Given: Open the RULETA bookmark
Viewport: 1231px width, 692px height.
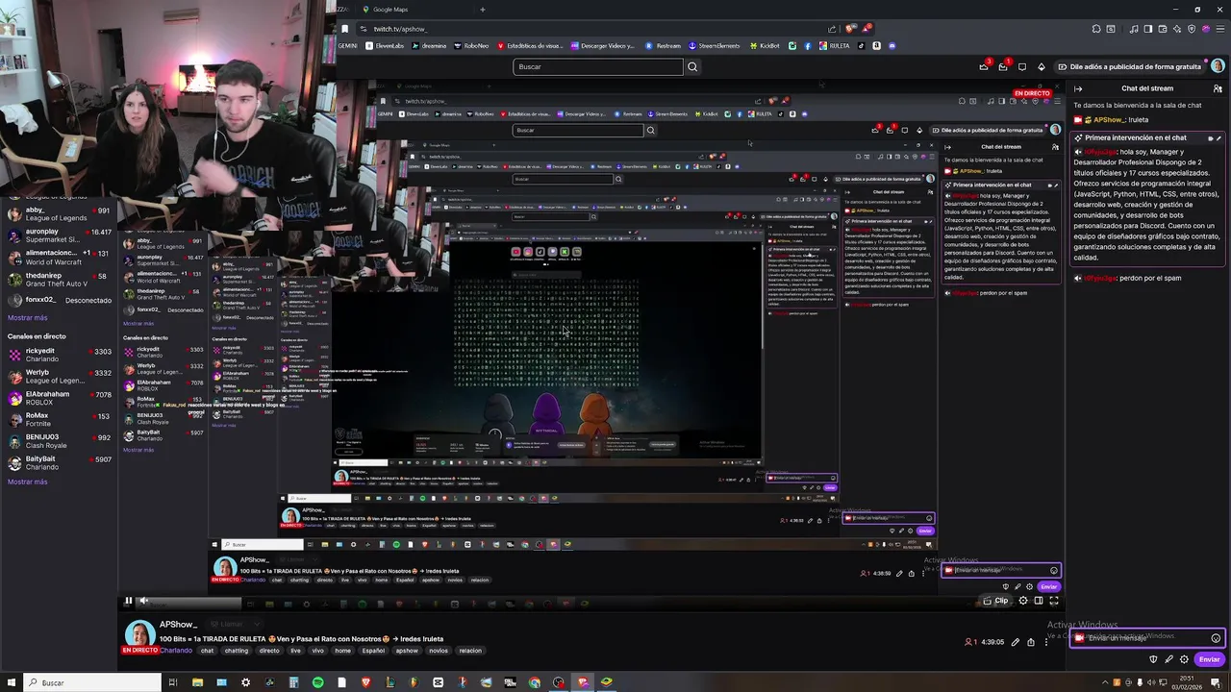Looking at the screenshot, I should [x=835, y=46].
